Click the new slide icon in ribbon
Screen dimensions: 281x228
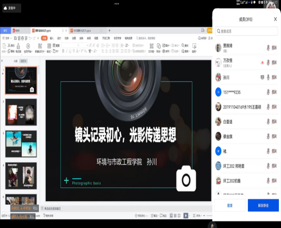[x=40, y=46]
